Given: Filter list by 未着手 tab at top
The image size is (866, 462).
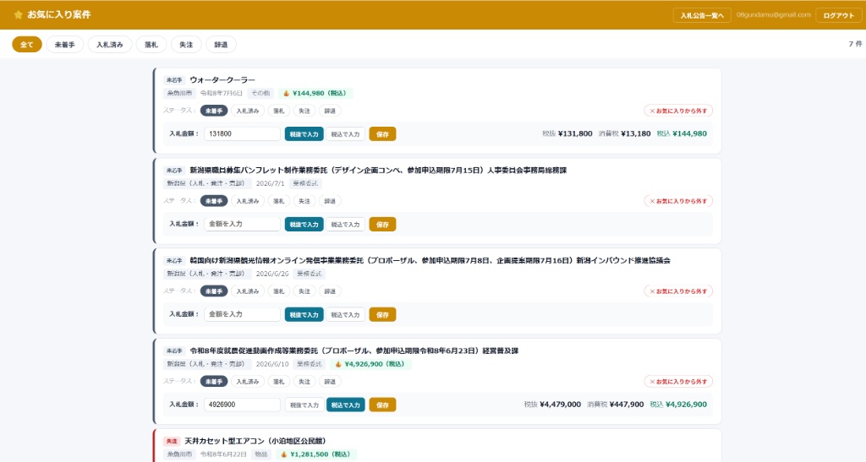Looking at the screenshot, I should [64, 45].
